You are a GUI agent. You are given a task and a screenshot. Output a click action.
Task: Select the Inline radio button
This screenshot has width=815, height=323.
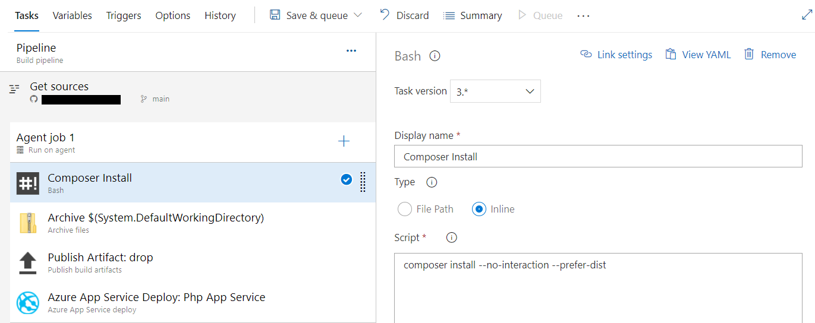[x=479, y=209]
